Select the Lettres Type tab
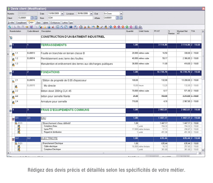The height and width of the screenshot is (183, 213). pyautogui.click(x=68, y=23)
